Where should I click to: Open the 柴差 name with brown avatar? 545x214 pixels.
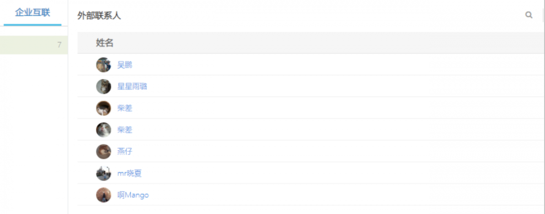point(125,108)
